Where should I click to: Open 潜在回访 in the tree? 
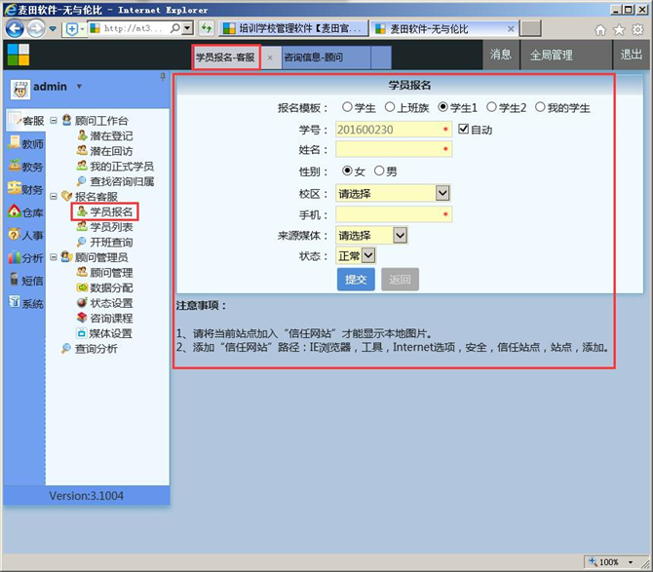coord(105,151)
